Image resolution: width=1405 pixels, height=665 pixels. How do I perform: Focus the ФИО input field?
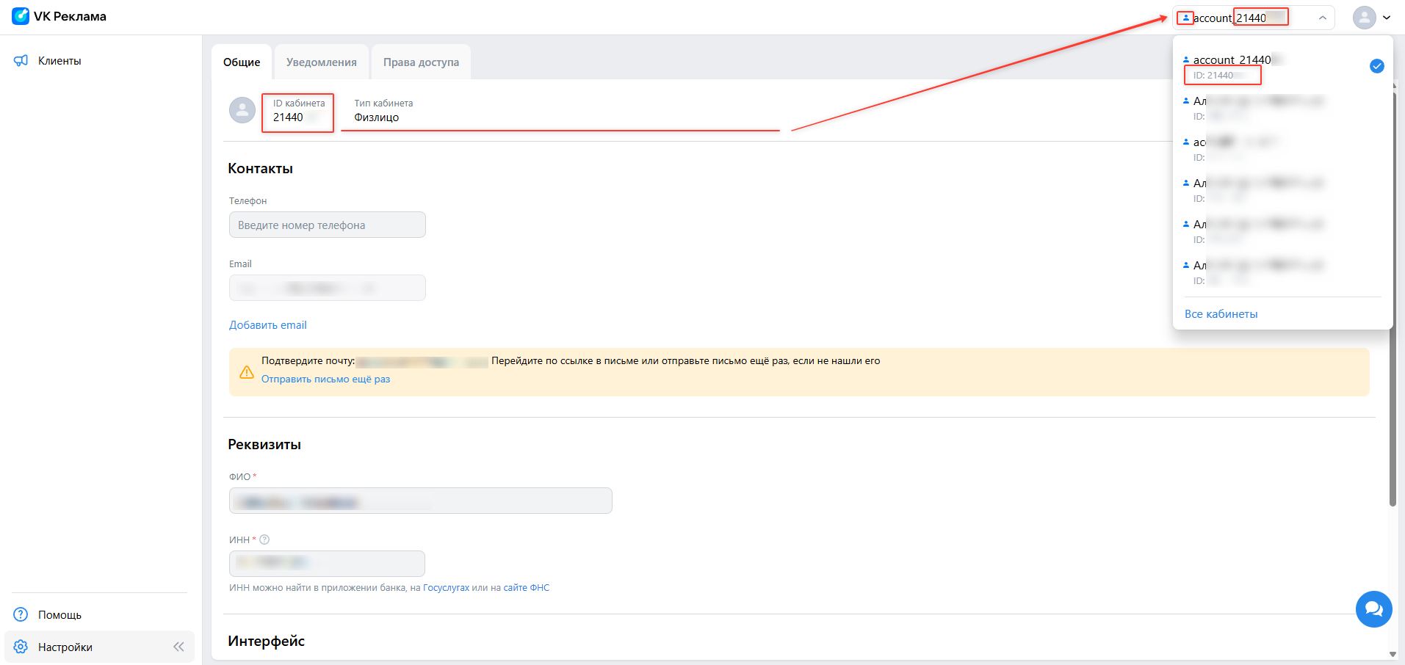pyautogui.click(x=421, y=501)
